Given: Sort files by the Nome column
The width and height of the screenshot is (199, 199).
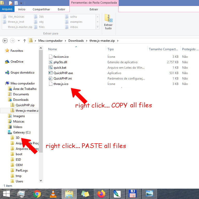Looking at the screenshot, I should coord(53,49).
